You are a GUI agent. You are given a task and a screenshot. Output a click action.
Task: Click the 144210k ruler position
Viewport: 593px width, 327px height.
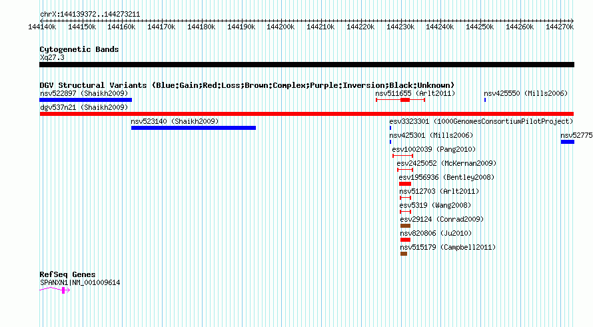[x=320, y=27]
